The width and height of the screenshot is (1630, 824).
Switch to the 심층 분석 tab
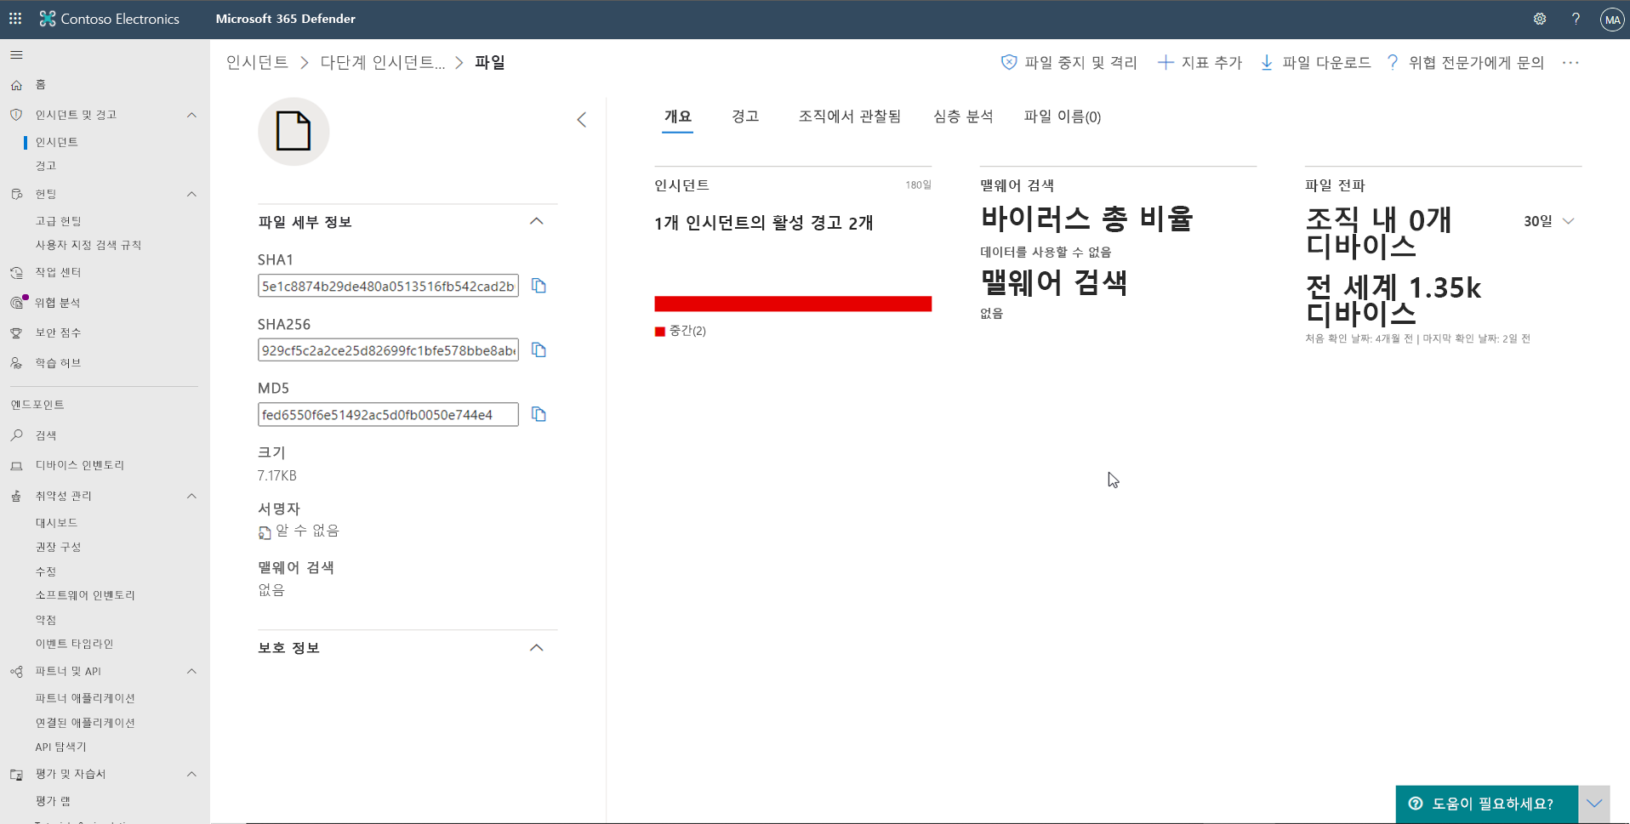pyautogui.click(x=963, y=116)
